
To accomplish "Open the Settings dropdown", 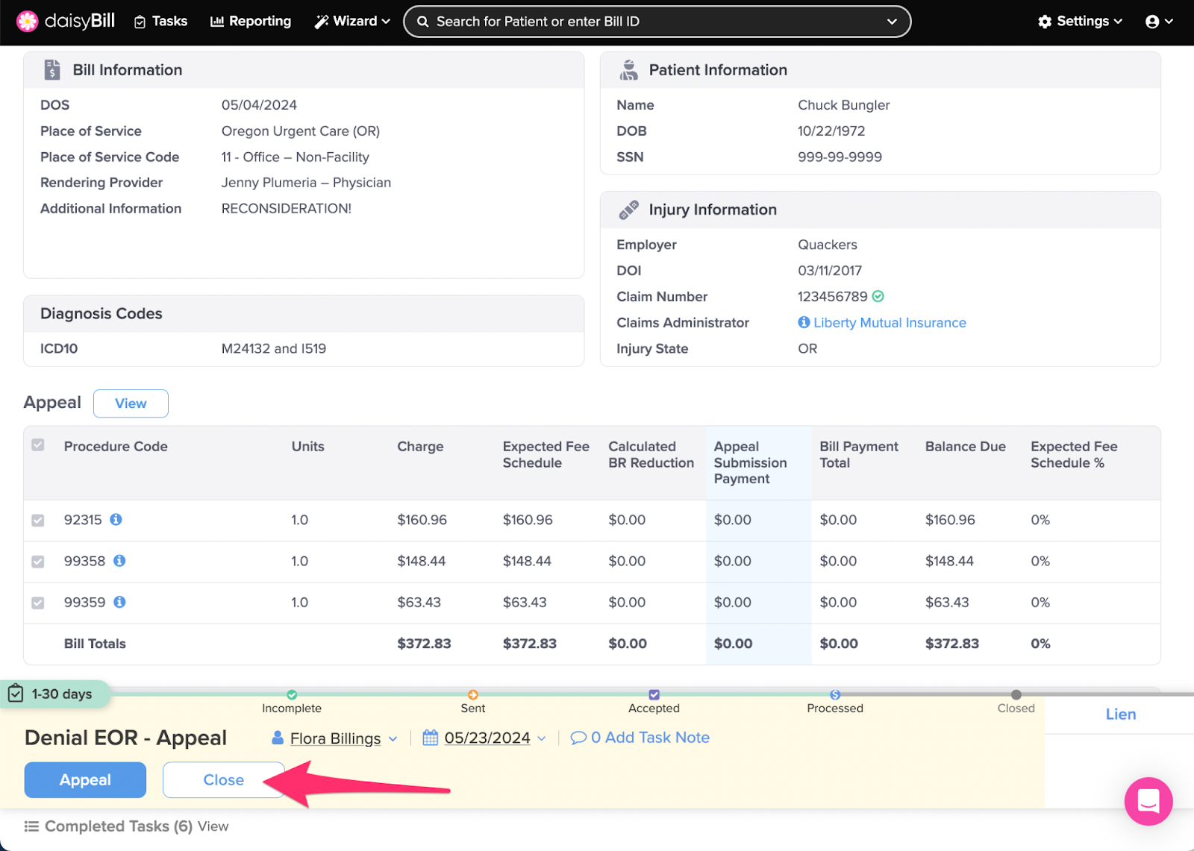I will coord(1080,22).
